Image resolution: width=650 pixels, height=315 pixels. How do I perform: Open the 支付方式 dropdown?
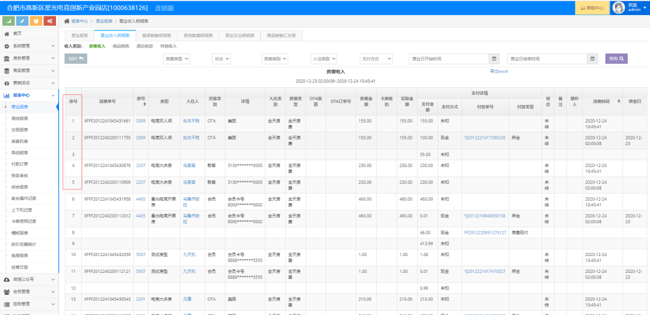click(x=376, y=59)
